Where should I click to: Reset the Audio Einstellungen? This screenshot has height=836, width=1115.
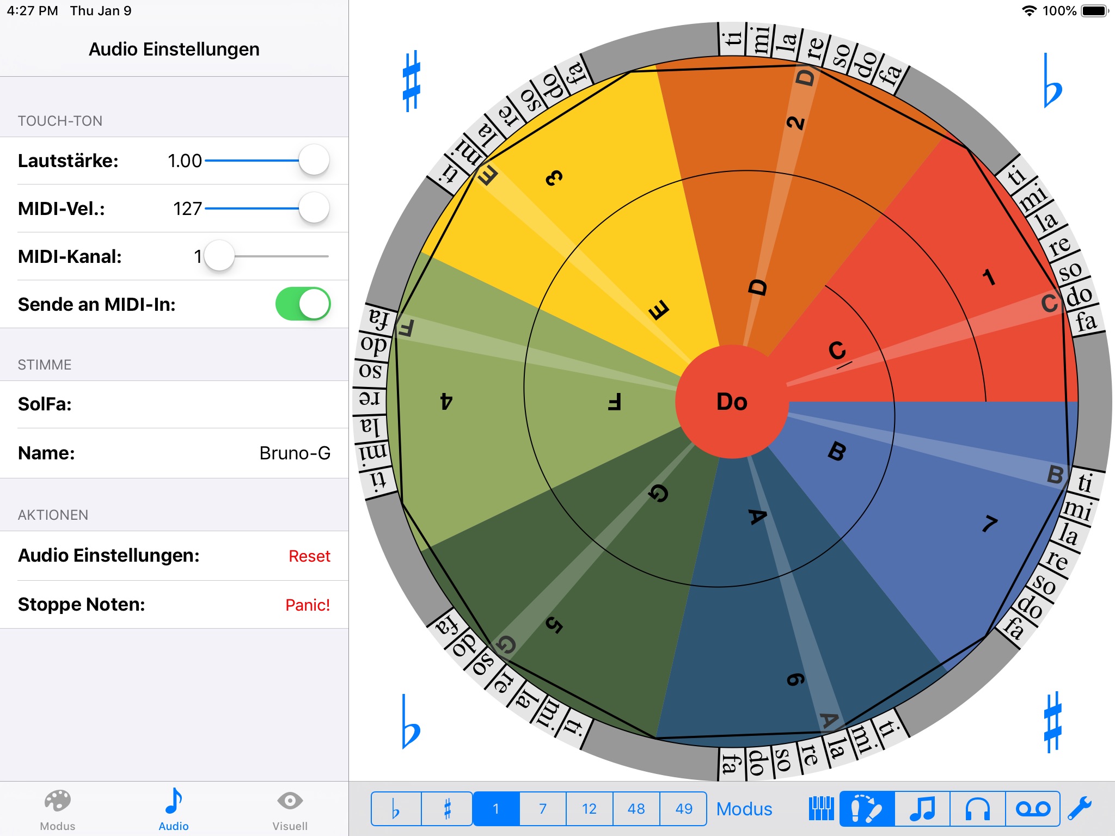pyautogui.click(x=309, y=556)
